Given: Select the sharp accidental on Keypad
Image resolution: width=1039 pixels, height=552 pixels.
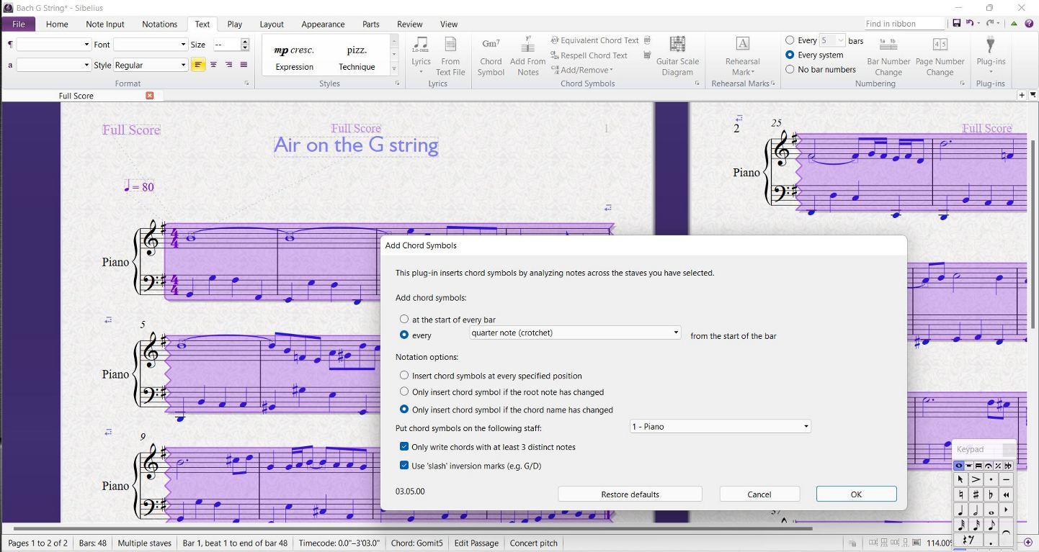Looking at the screenshot, I should [x=976, y=495].
